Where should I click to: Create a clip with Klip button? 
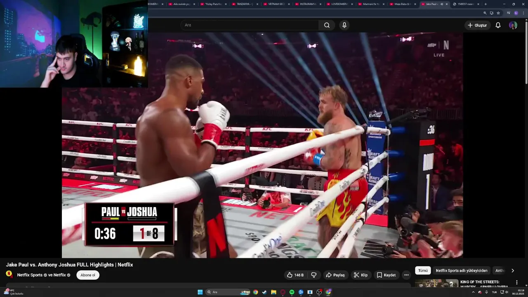(x=361, y=275)
